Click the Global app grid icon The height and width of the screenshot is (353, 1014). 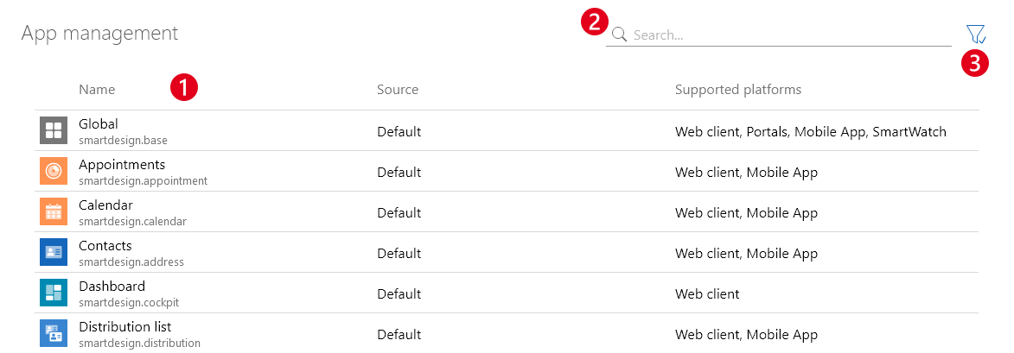click(x=54, y=131)
